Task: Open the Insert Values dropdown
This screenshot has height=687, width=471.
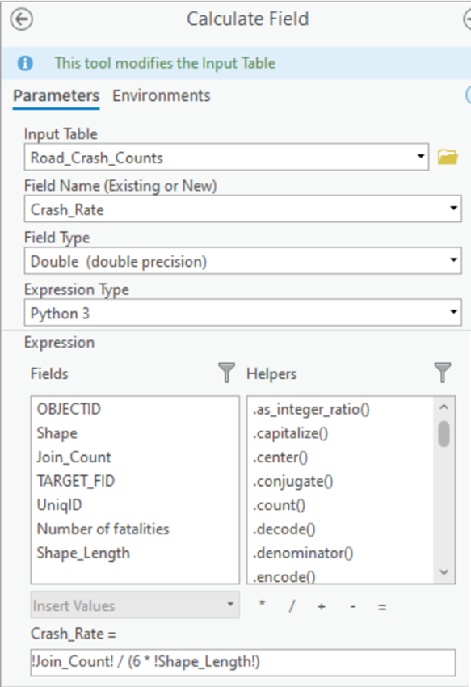Action: point(135,605)
